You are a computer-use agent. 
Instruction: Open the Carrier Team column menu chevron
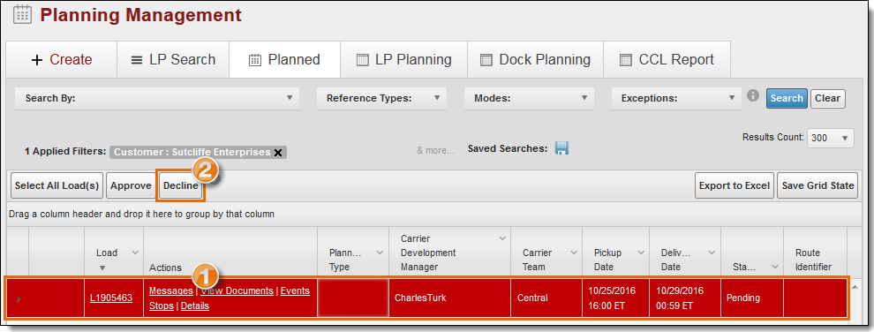click(x=573, y=253)
